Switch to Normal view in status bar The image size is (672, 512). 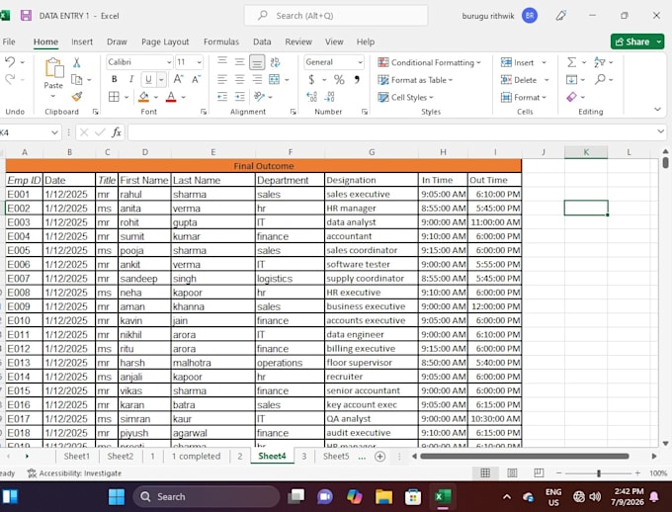point(485,472)
